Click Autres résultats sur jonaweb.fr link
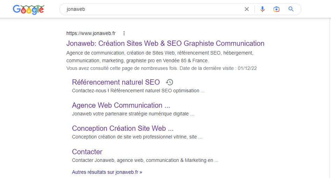331x178 pixels. (107, 172)
